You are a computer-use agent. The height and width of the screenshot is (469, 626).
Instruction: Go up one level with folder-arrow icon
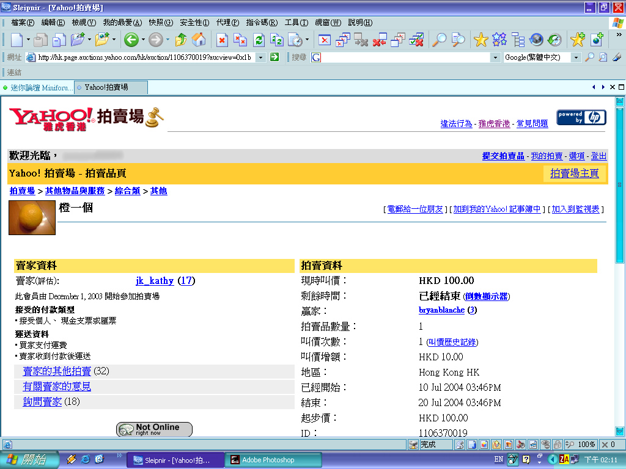(x=181, y=40)
